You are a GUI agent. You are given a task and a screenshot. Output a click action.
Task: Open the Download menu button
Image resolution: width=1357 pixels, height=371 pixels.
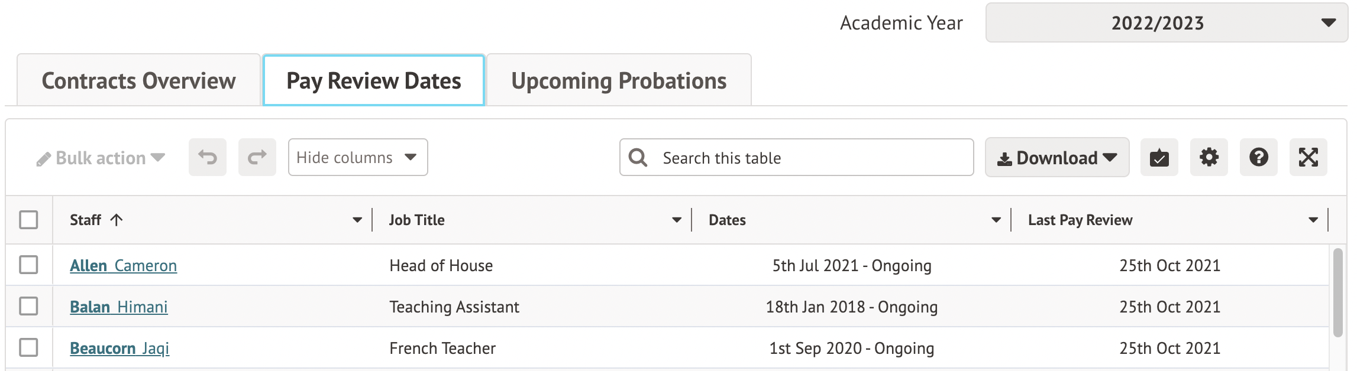(1056, 158)
